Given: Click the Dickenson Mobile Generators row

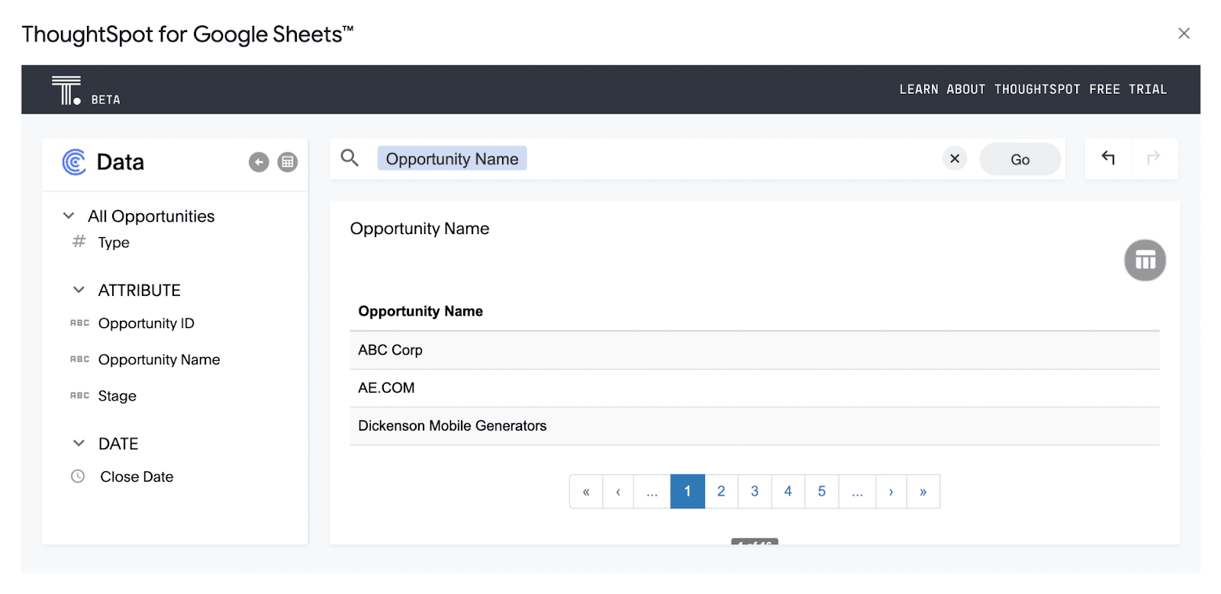Looking at the screenshot, I should click(x=754, y=425).
